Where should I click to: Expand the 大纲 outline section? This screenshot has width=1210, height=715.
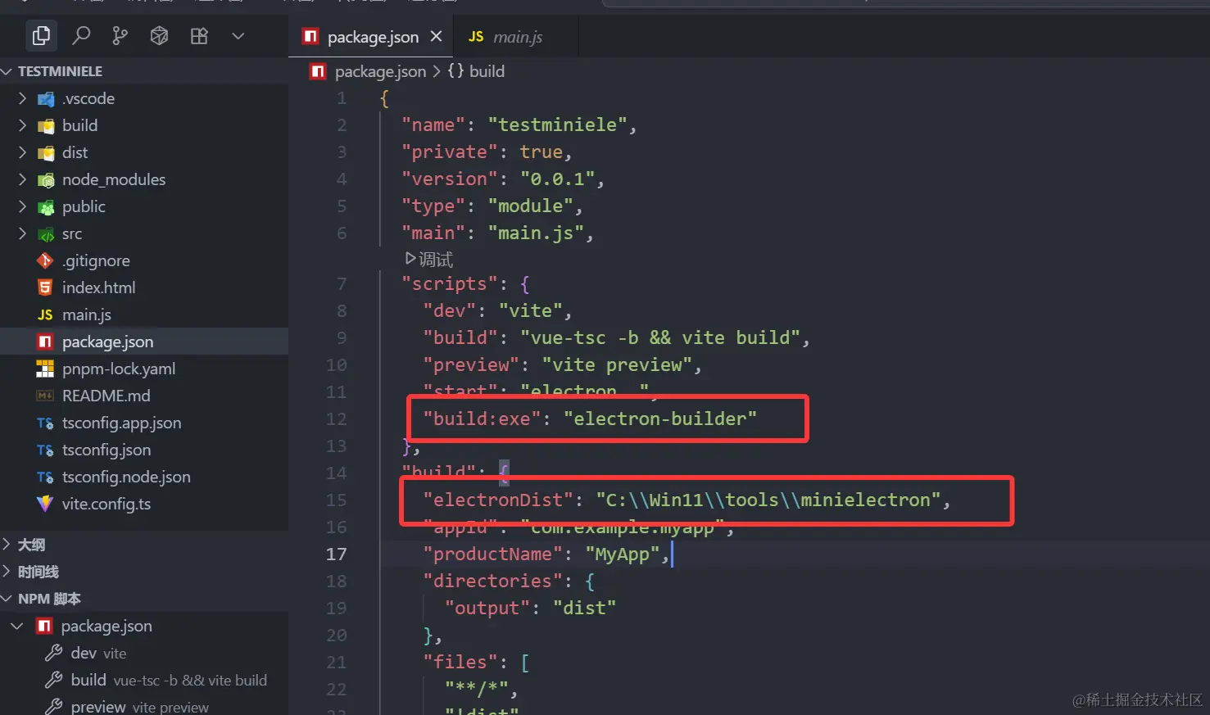coord(31,545)
